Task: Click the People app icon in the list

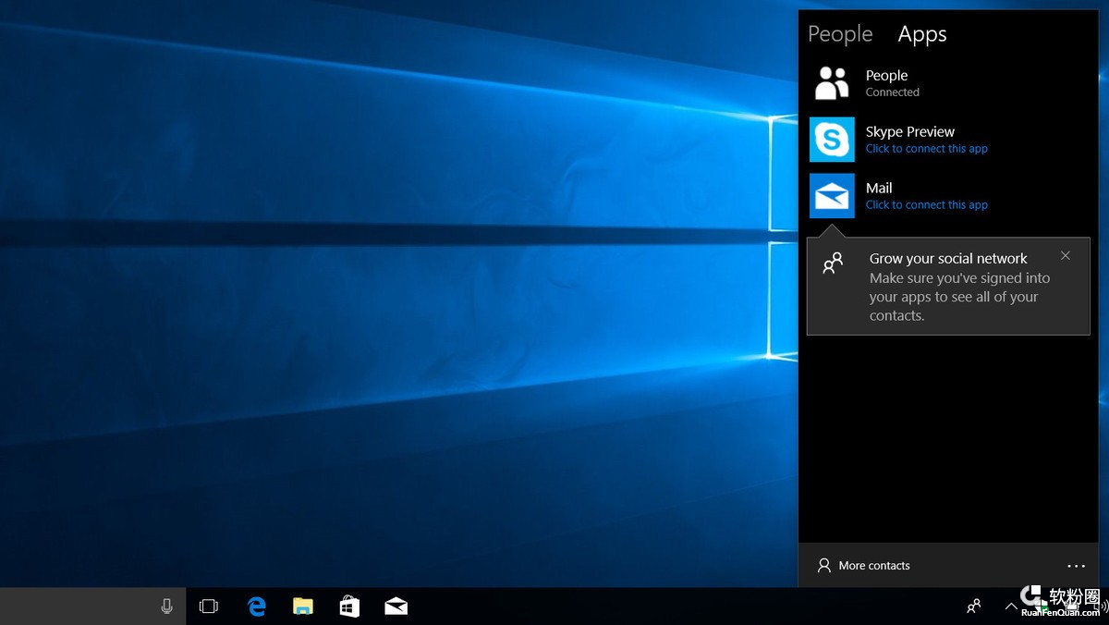Action: (x=832, y=83)
